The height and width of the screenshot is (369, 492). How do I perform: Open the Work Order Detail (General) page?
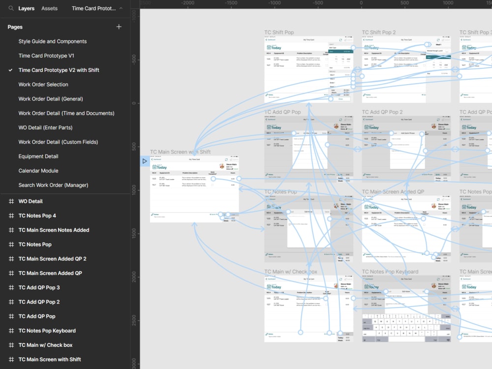coord(51,99)
